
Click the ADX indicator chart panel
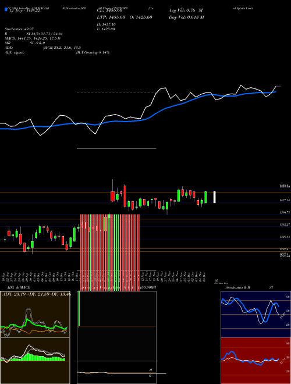click(35, 314)
